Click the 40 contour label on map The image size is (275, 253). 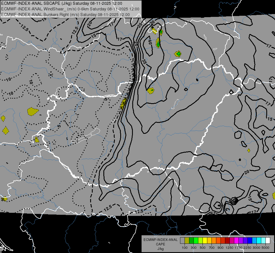pos(150,42)
